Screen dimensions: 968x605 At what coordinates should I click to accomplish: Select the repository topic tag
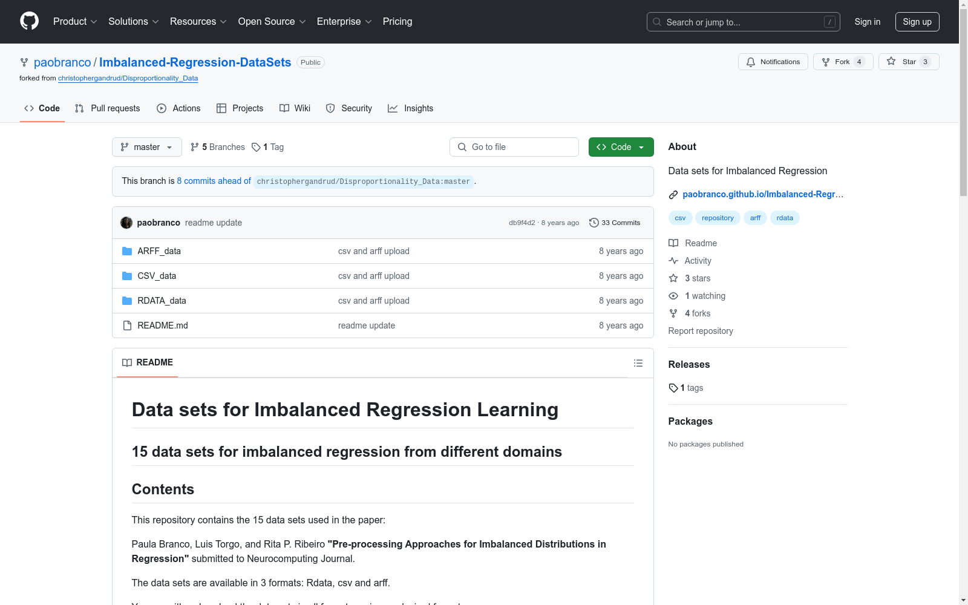click(718, 218)
